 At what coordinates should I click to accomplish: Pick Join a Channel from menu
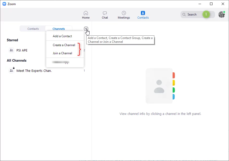tap(62, 53)
